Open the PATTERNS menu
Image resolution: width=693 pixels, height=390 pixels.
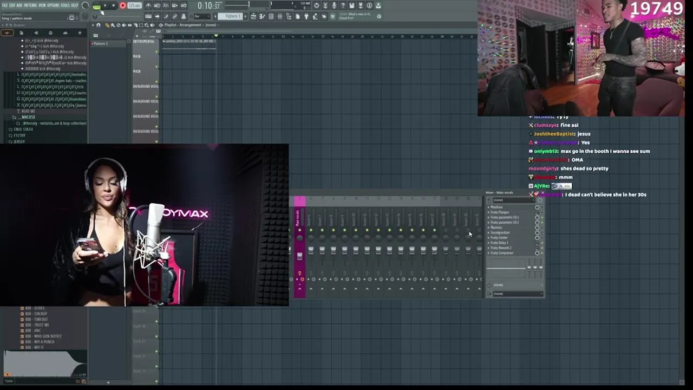click(x=30, y=5)
